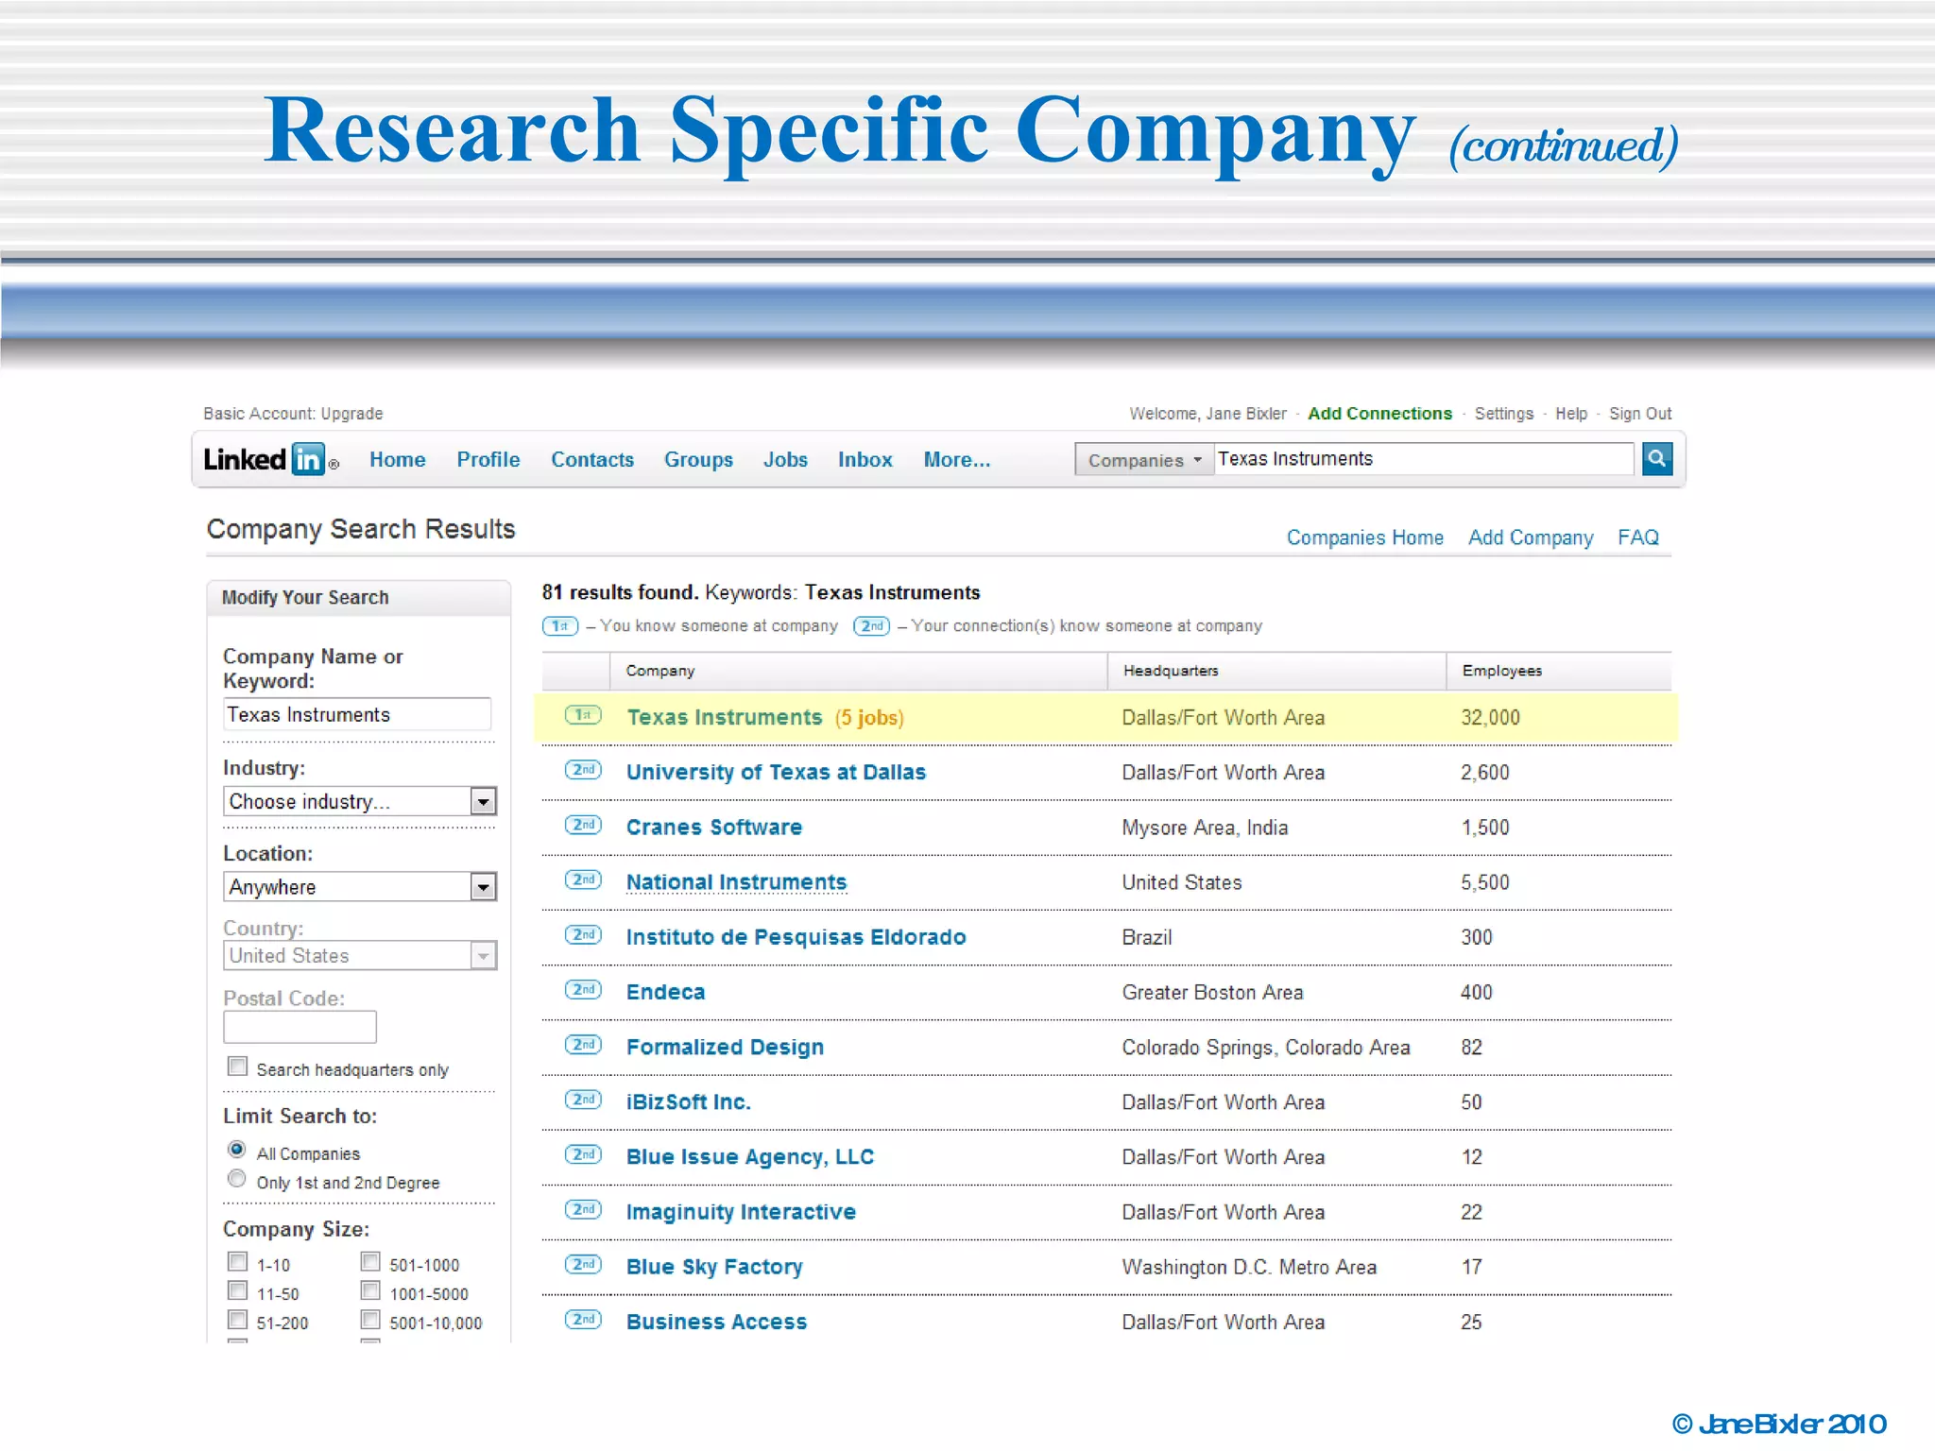Open the Texas Instruments company page
1935x1451 pixels.
(724, 717)
